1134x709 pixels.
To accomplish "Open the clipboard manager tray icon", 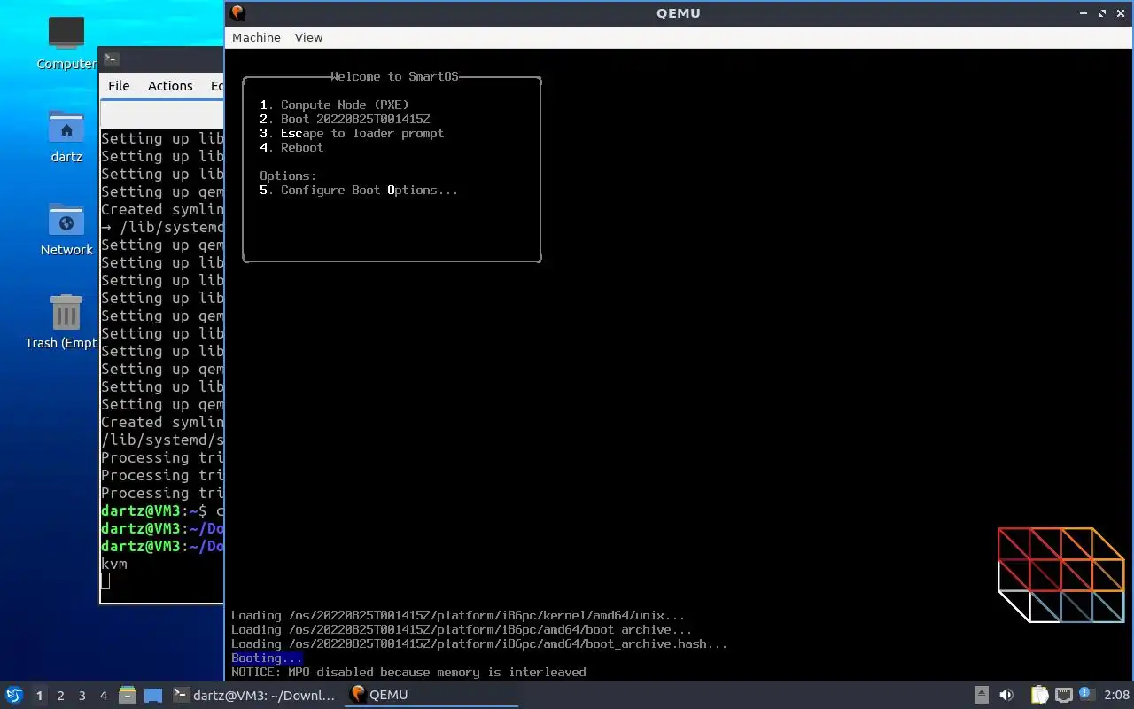I will point(1039,695).
